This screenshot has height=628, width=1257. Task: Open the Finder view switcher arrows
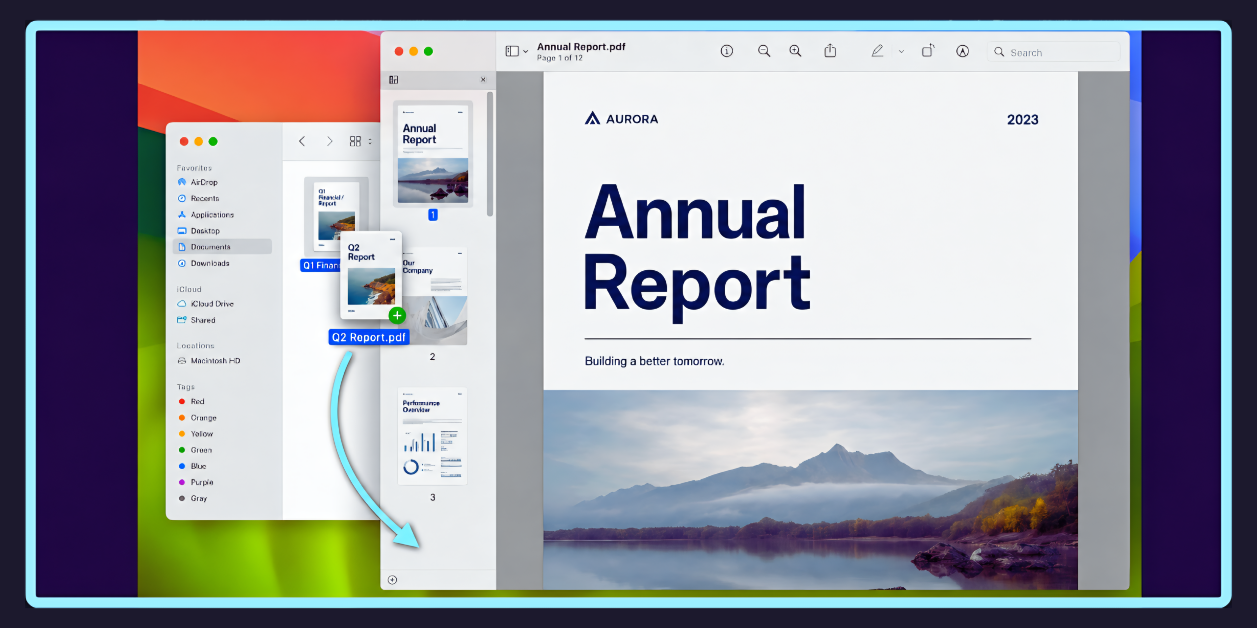tap(370, 141)
